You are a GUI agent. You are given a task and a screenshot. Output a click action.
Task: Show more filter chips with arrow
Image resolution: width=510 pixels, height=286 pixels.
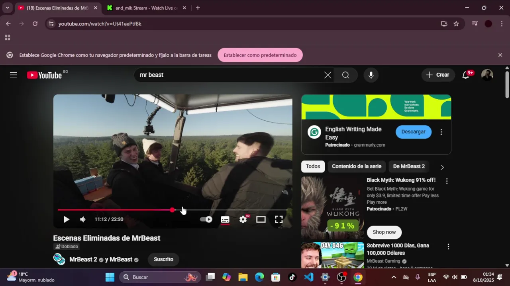pos(442,167)
